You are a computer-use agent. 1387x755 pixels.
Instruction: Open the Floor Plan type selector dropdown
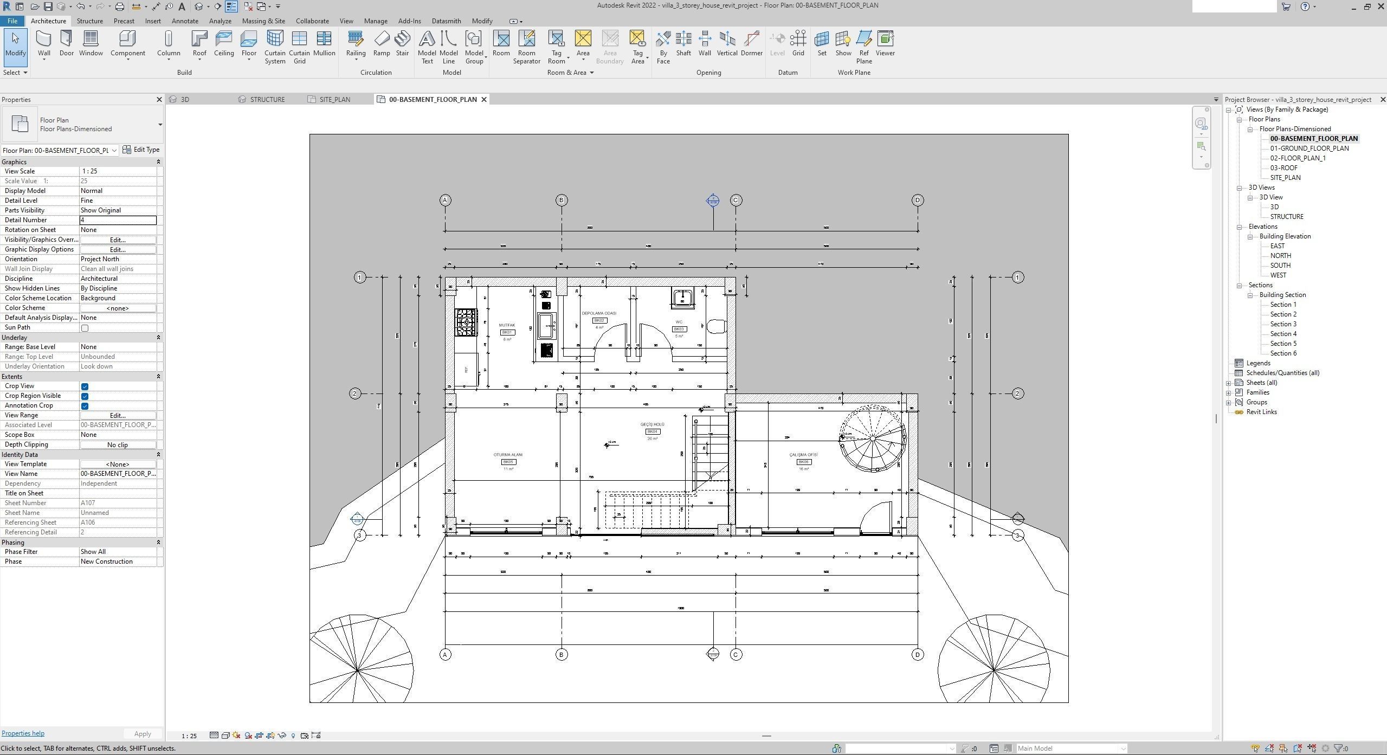point(160,125)
